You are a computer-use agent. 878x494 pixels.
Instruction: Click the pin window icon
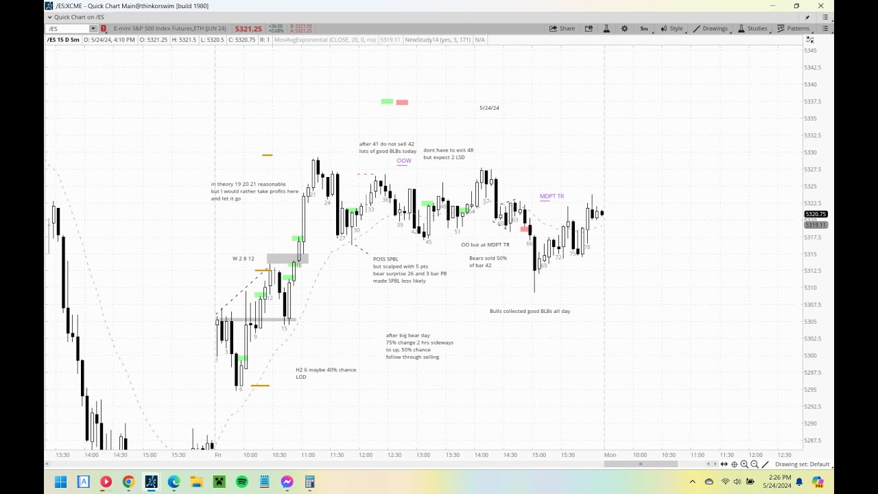pyautogui.click(x=807, y=17)
